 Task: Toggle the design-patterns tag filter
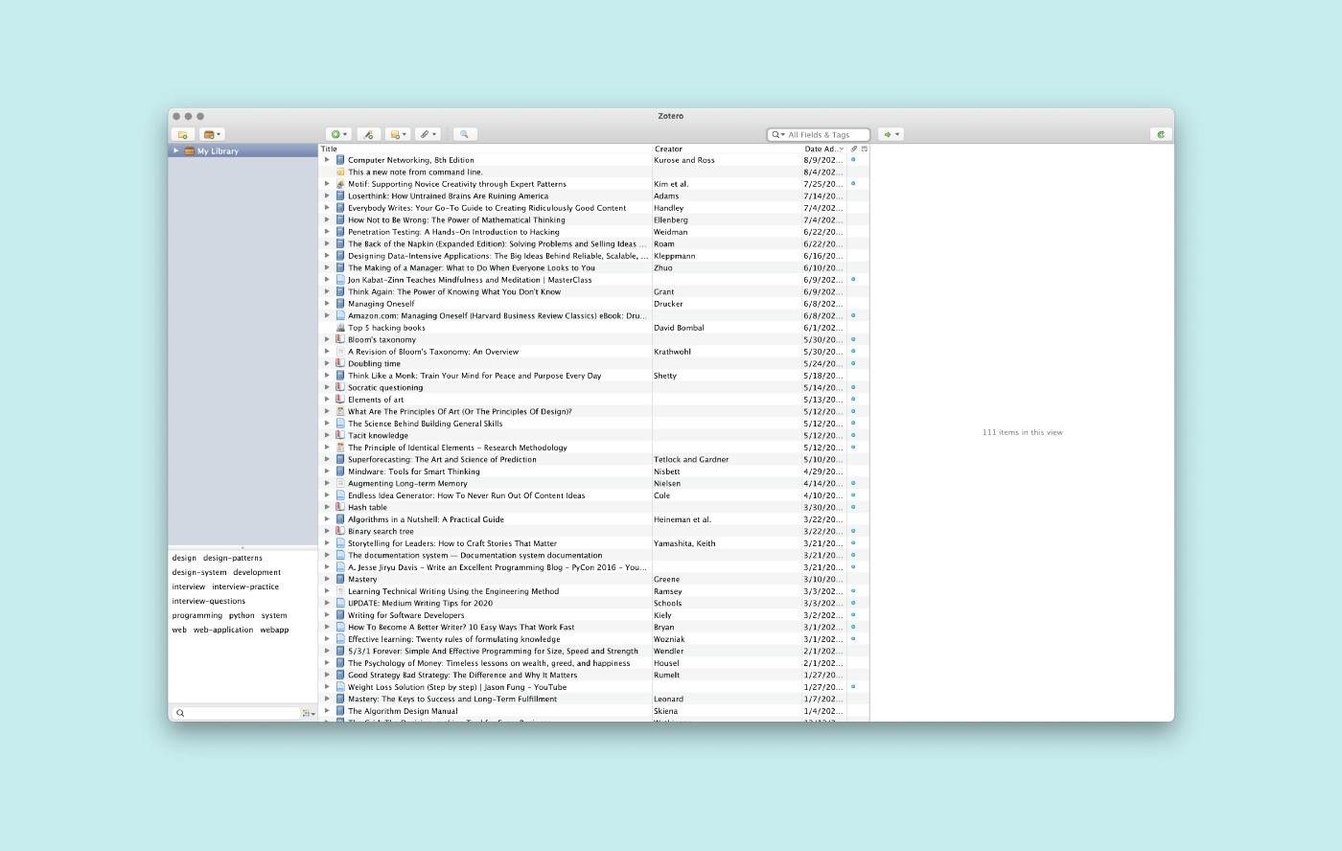pos(232,558)
